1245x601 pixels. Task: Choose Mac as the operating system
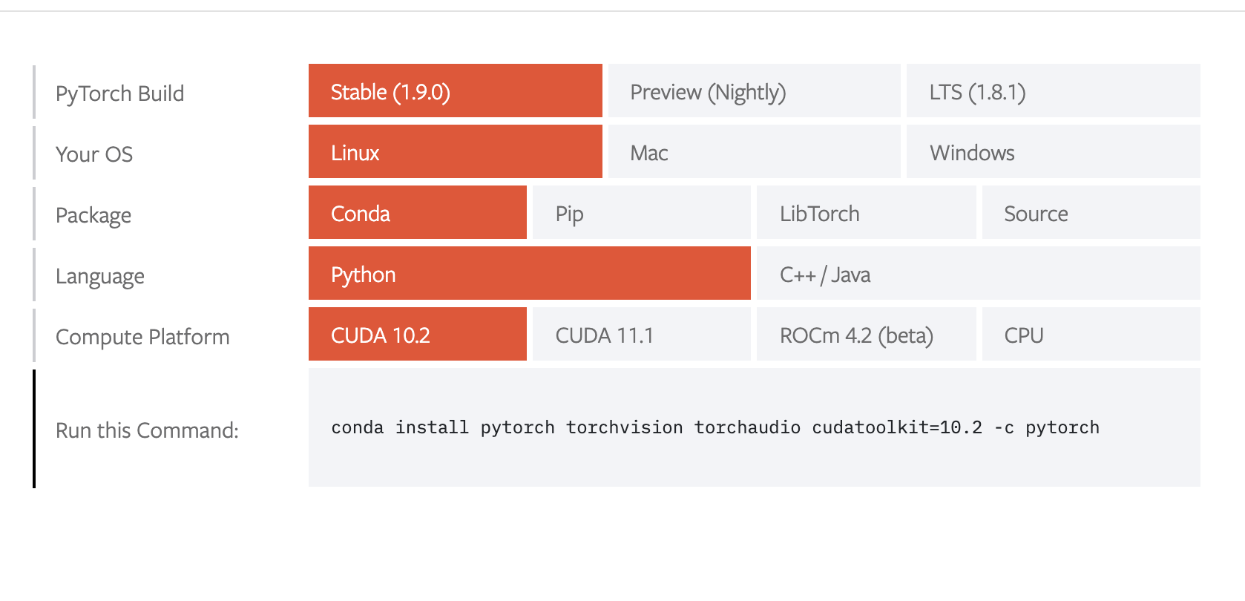pyautogui.click(x=753, y=151)
